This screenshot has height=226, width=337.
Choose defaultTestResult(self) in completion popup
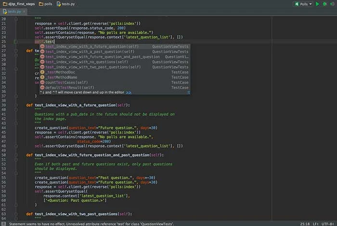point(115,88)
